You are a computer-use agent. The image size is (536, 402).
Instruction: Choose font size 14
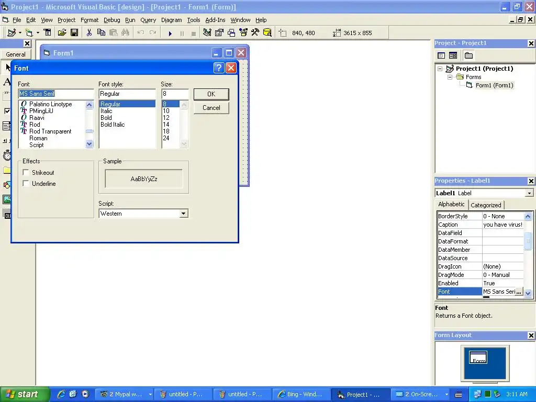(166, 125)
